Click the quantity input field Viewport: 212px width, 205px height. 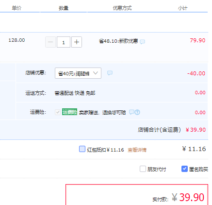click(64, 42)
